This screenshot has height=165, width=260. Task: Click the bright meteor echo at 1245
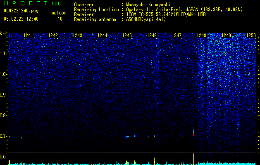pos(127,137)
